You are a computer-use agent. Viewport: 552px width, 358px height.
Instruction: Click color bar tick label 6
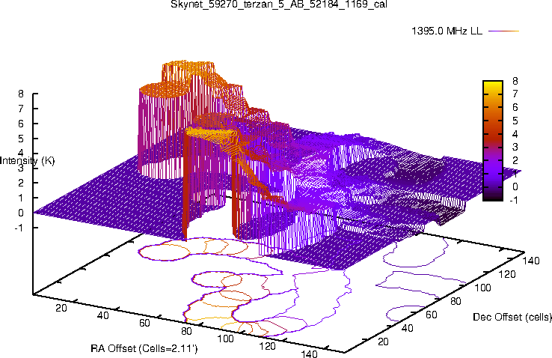pyautogui.click(x=515, y=107)
